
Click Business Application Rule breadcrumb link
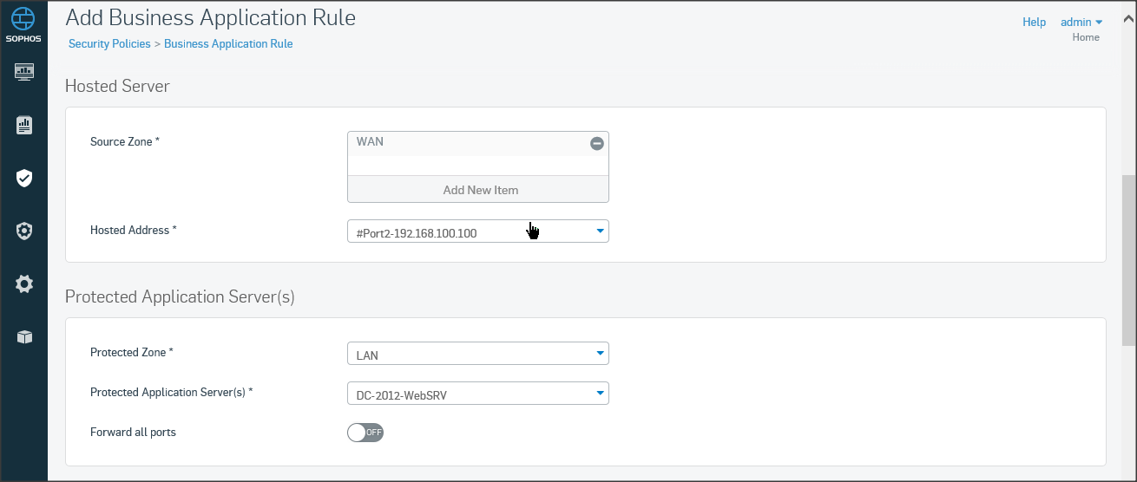tap(228, 44)
